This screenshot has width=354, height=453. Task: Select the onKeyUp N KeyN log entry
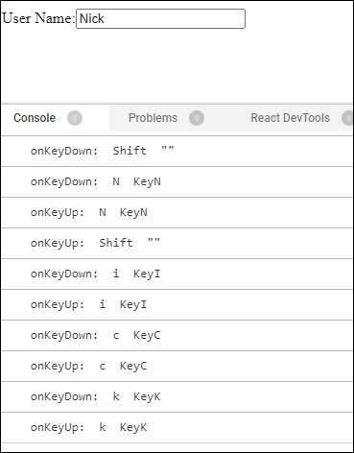[x=177, y=212]
